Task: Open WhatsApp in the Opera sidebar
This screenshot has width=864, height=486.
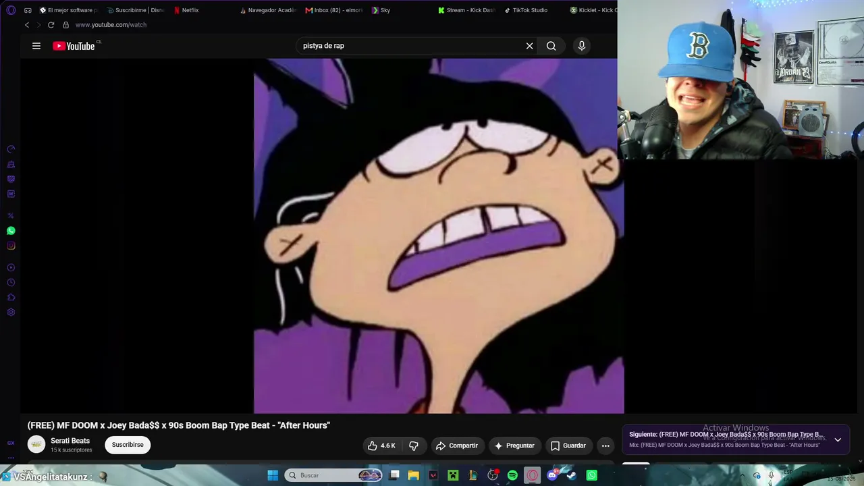Action: pos(11,231)
